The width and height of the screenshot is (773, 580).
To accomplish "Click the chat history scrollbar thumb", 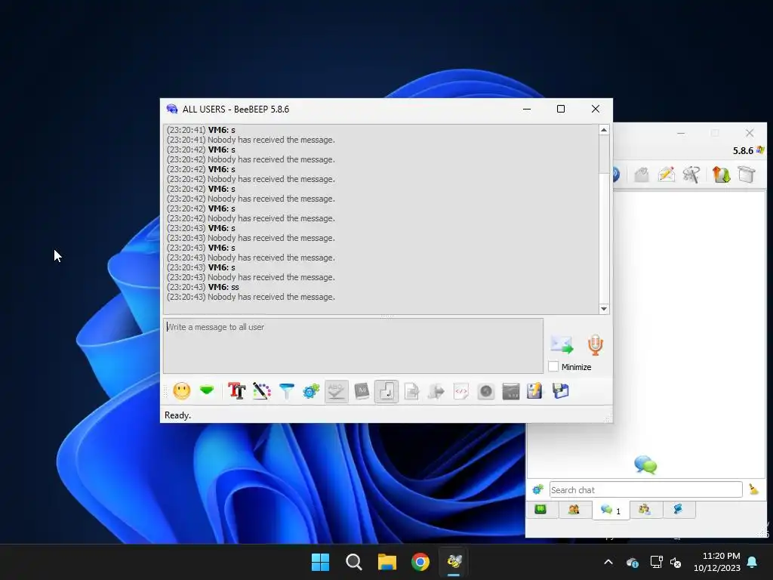I will tap(604, 154).
